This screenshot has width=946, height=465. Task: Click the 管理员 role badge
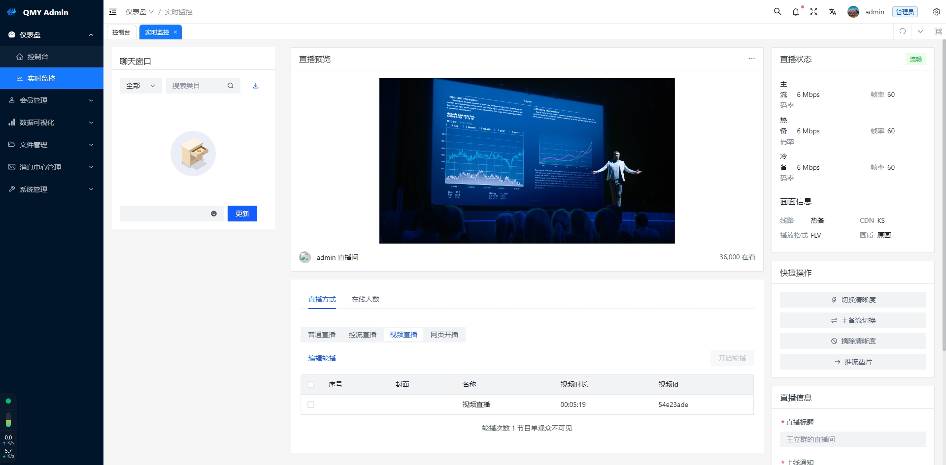coord(905,12)
